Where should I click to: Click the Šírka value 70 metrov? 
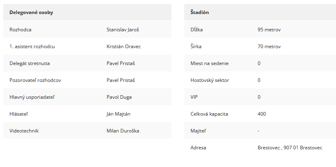[269, 47]
